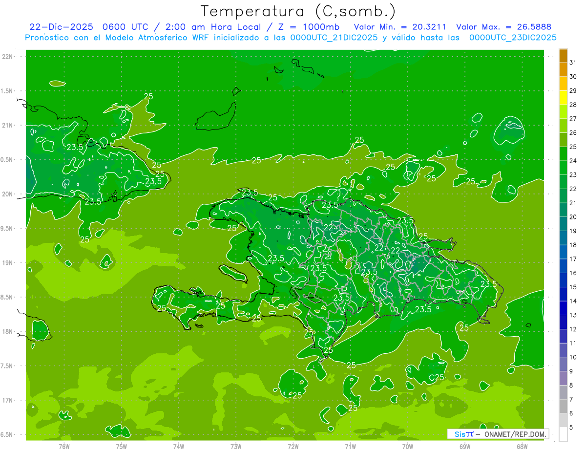Click the color scale label "28"
Image resolution: width=586 pixels, height=453 pixels.
point(573,105)
